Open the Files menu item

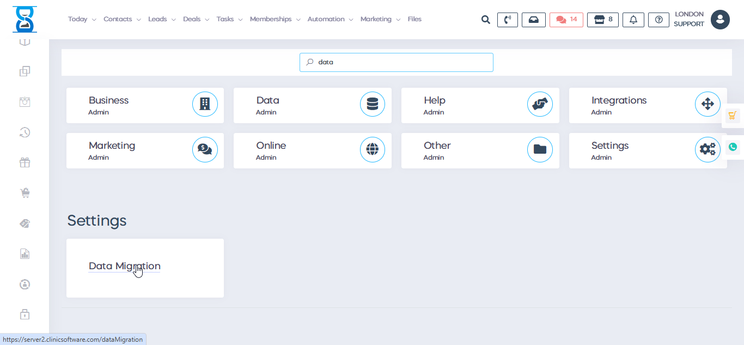[414, 19]
